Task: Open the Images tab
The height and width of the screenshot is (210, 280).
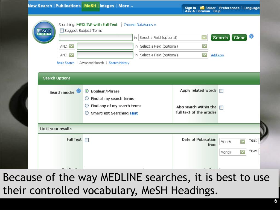Action: tap(107, 6)
